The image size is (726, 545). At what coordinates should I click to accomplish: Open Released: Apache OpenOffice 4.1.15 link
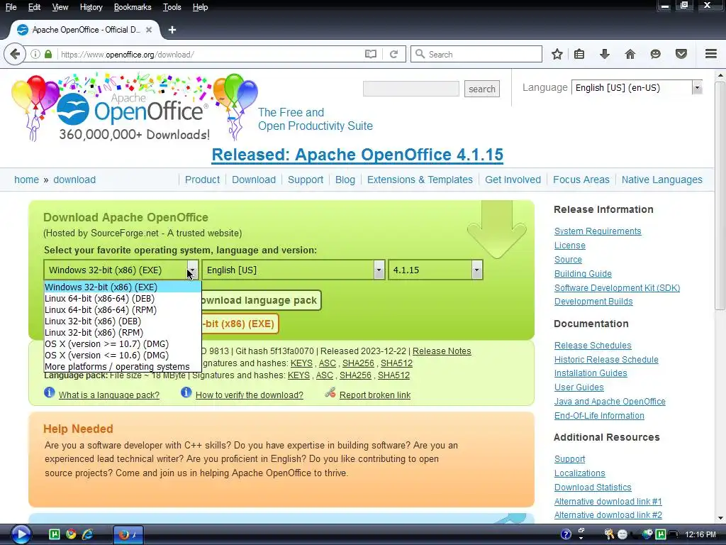(x=357, y=154)
